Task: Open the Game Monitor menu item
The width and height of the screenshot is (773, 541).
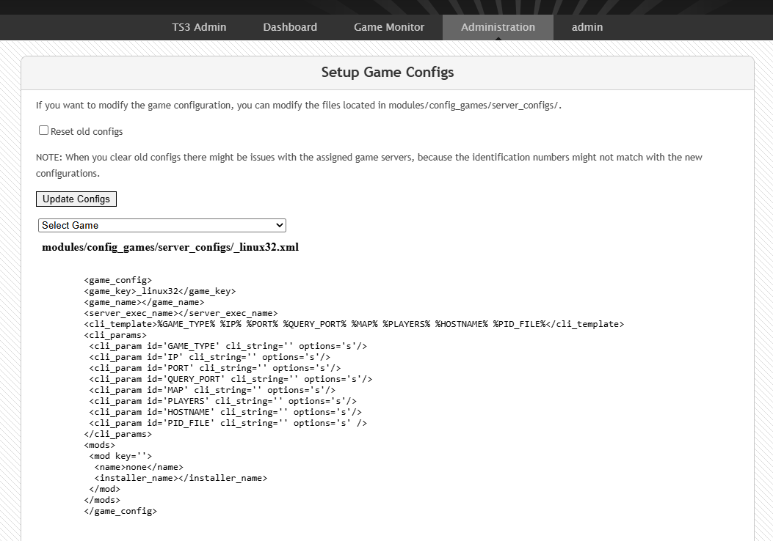Action: tap(389, 27)
